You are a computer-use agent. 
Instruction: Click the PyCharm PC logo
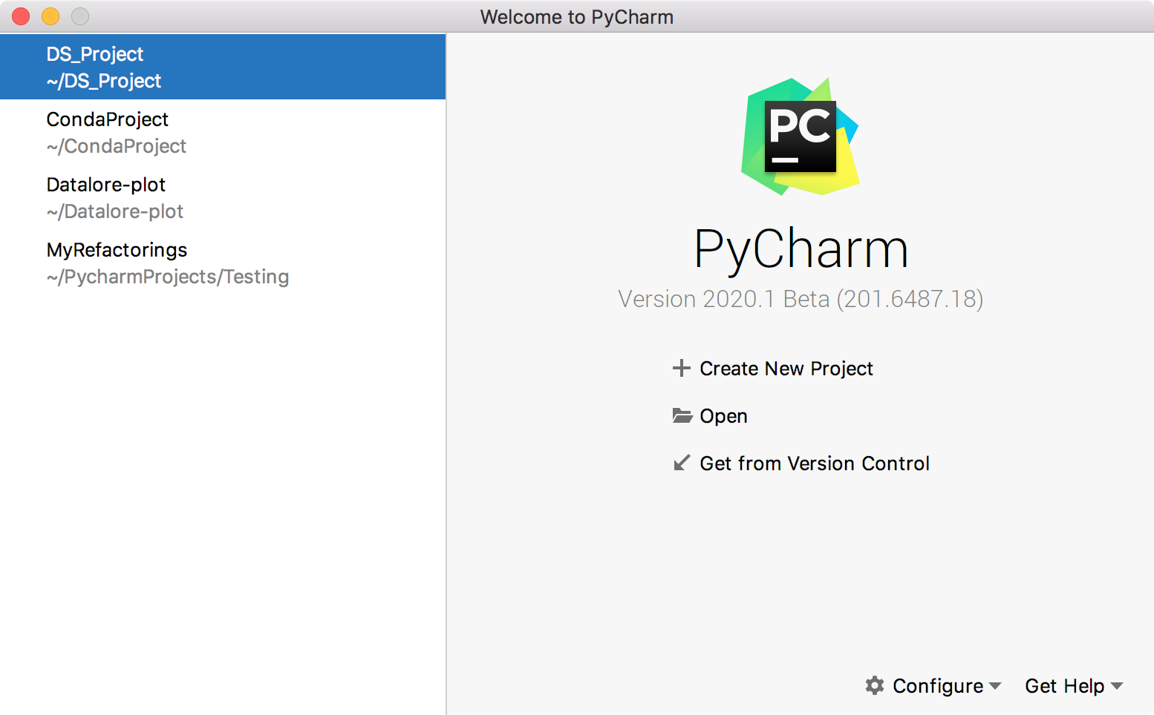click(x=801, y=137)
